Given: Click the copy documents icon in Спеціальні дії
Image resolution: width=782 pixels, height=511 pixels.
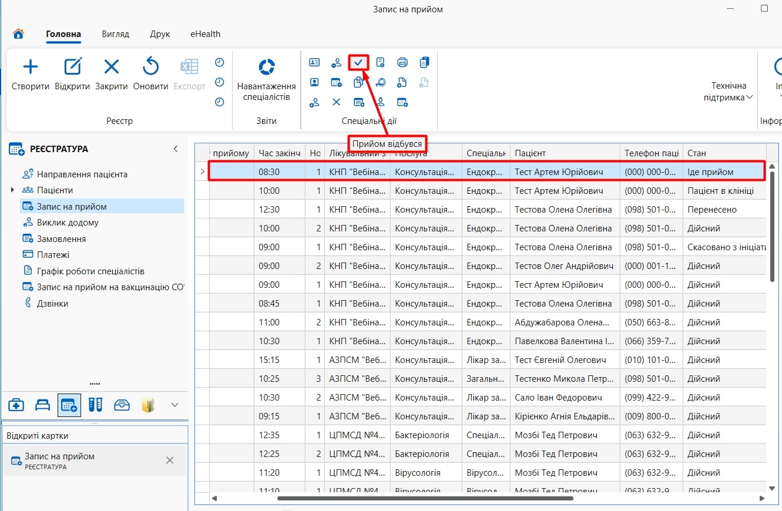Looking at the screenshot, I should (x=358, y=82).
